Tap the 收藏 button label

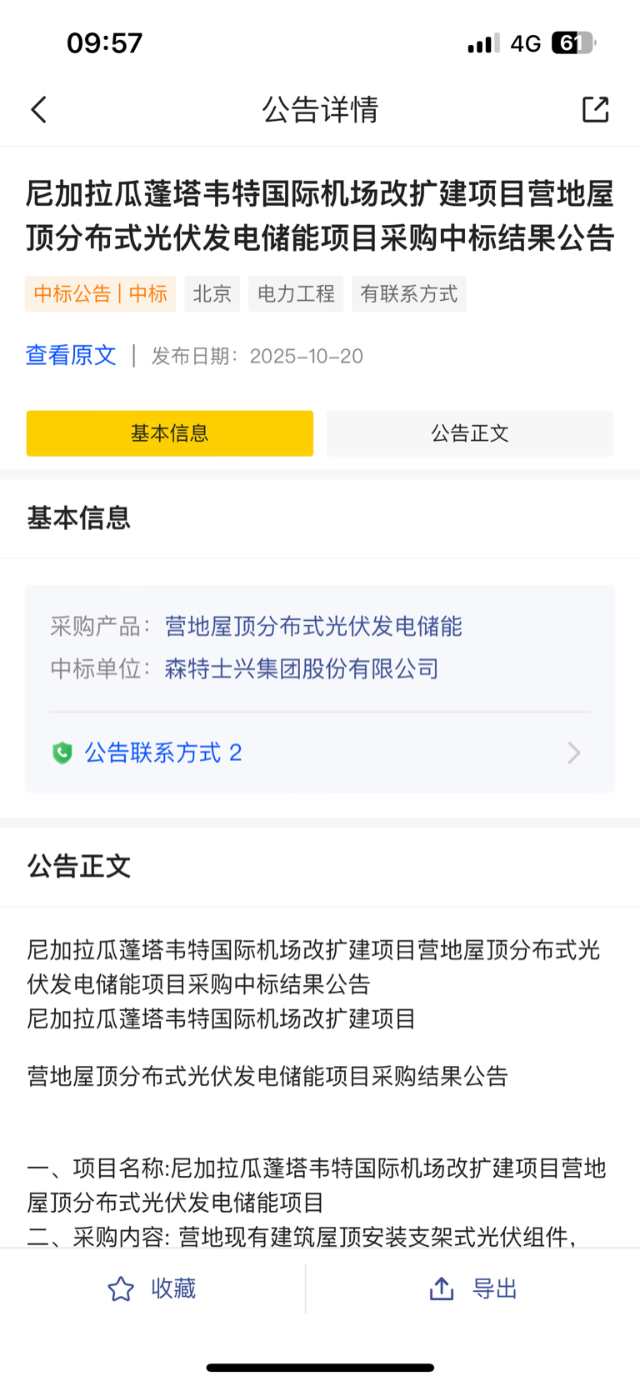click(x=173, y=1288)
